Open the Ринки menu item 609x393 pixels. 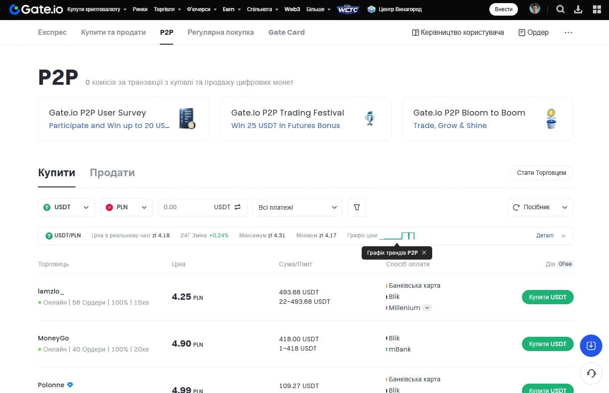coord(140,9)
